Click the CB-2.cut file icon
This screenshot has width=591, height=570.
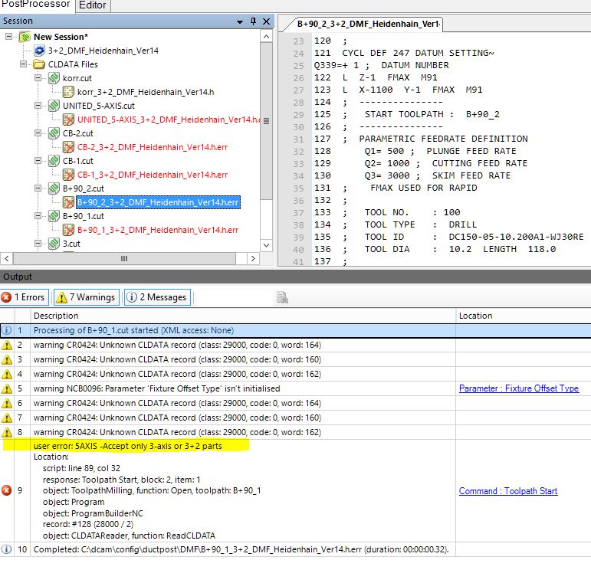[54, 133]
